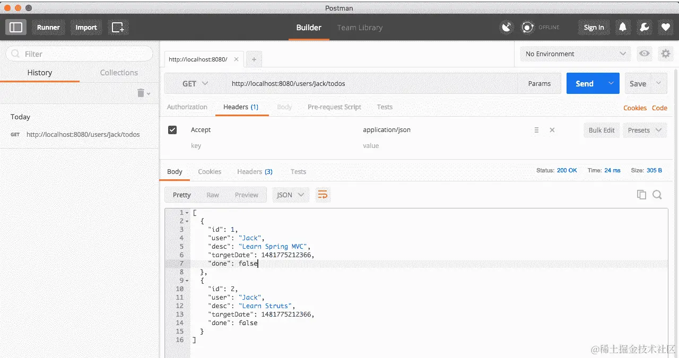Viewport: 679px width, 358px height.
Task: Add a new request tab
Action: point(254,59)
